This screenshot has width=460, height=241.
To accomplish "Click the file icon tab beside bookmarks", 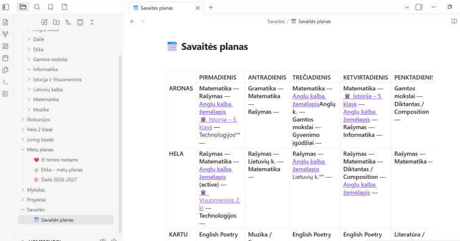I will [65, 7].
